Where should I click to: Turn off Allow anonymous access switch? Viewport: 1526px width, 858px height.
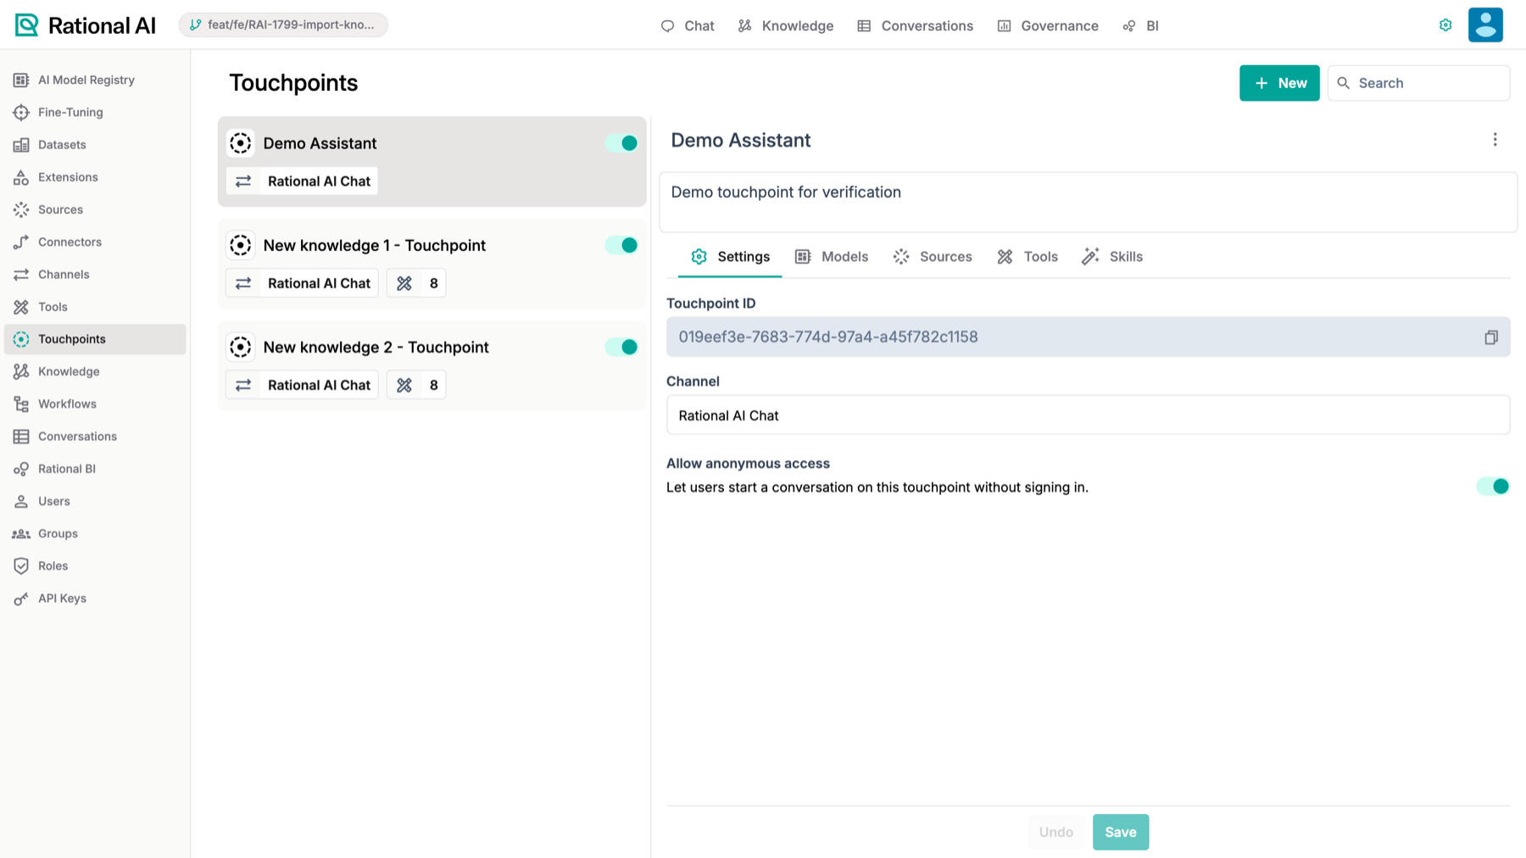click(1493, 487)
